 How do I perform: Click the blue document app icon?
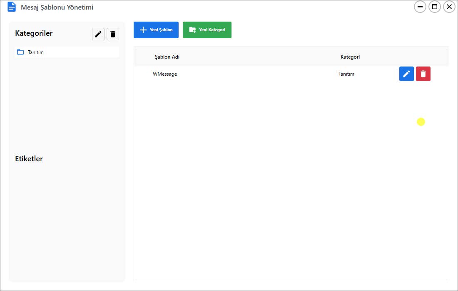pyautogui.click(x=12, y=7)
